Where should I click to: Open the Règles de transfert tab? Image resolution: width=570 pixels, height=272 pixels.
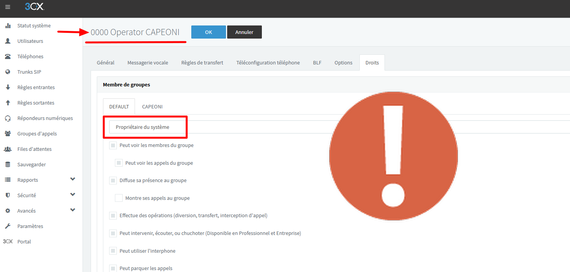click(x=202, y=63)
